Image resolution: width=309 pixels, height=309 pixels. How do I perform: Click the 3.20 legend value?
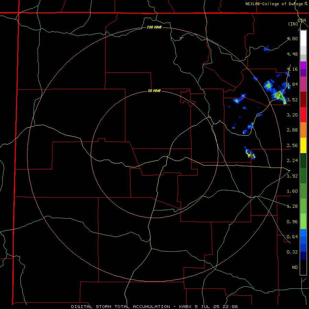point(292,115)
